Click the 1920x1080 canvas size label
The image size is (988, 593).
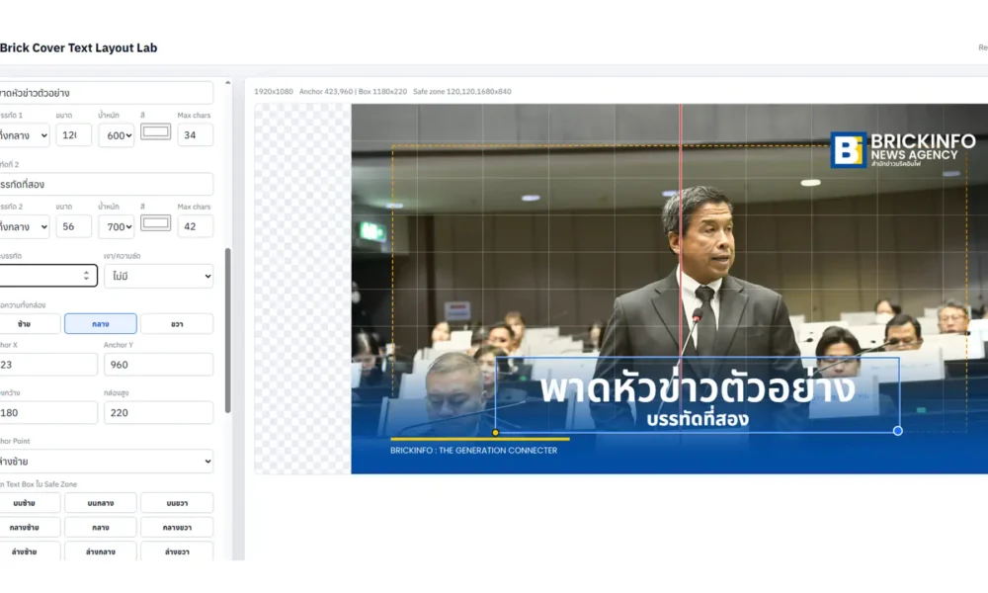point(274,91)
